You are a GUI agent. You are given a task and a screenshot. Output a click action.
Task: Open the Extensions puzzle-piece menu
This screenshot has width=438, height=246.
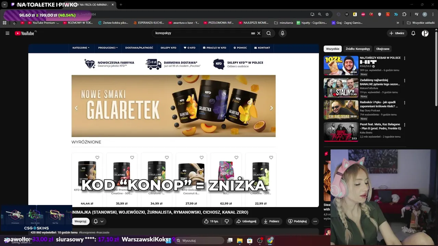point(404,14)
